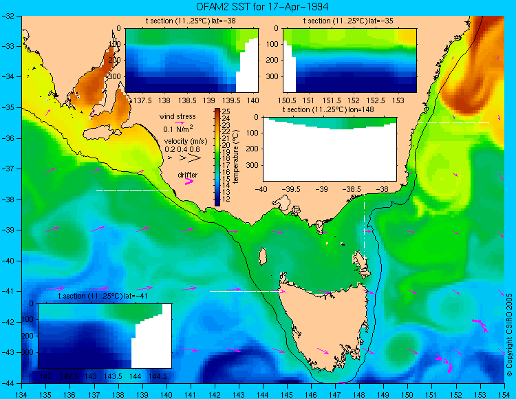
Task: Click the colorbar tick label "18"
Action: [x=226, y=158]
